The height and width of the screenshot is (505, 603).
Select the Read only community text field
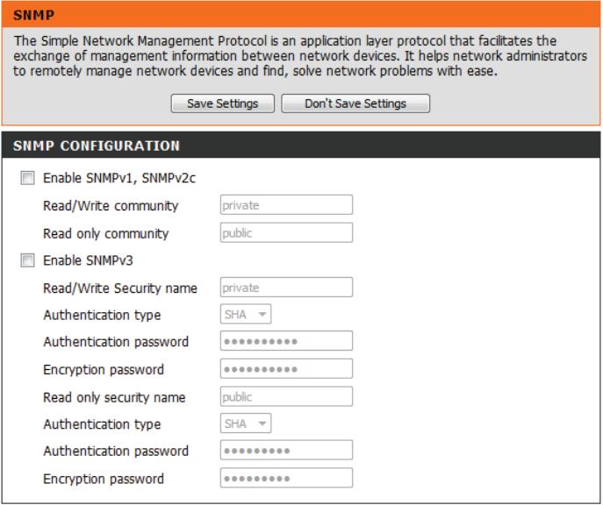tap(285, 232)
